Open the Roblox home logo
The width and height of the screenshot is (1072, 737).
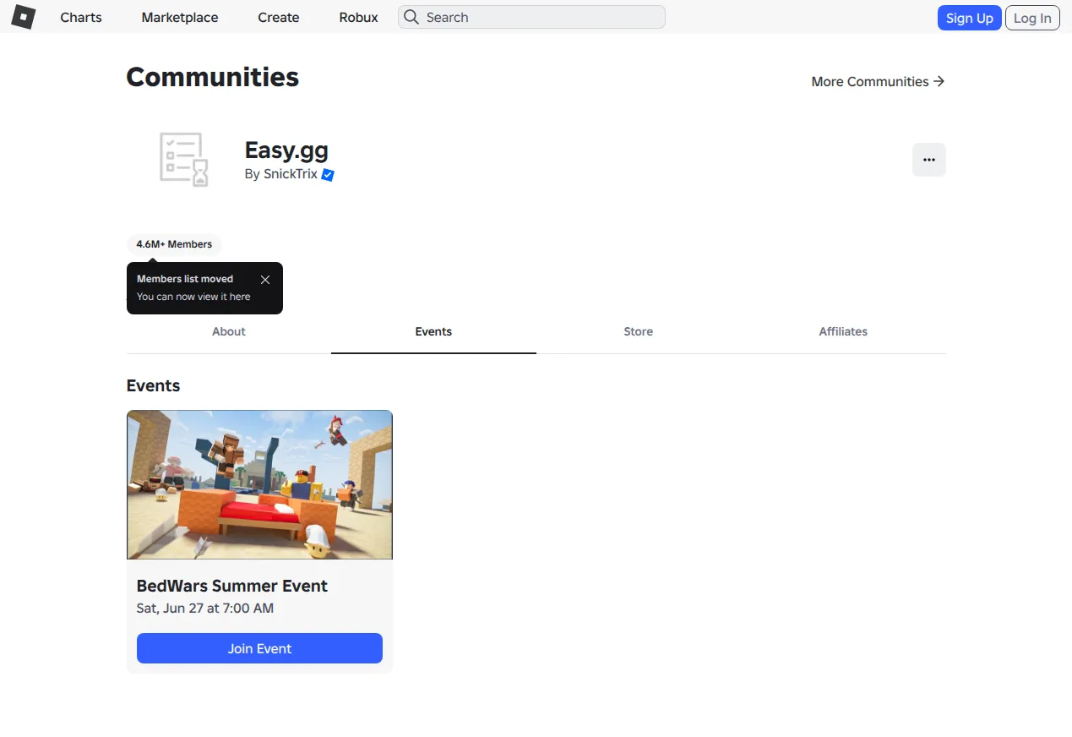[x=24, y=17]
